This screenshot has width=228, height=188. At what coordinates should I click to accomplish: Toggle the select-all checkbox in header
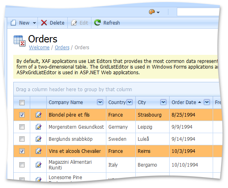22,102
